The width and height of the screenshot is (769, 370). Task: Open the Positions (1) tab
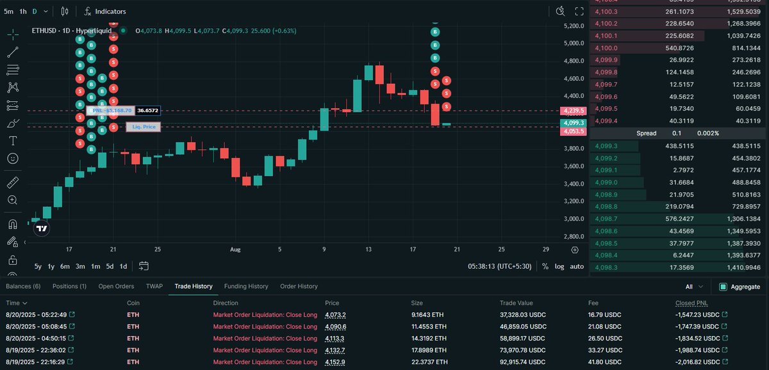(x=69, y=286)
